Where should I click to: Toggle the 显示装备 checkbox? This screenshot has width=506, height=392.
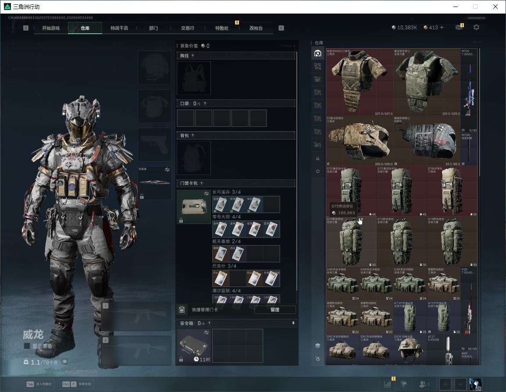point(27,346)
